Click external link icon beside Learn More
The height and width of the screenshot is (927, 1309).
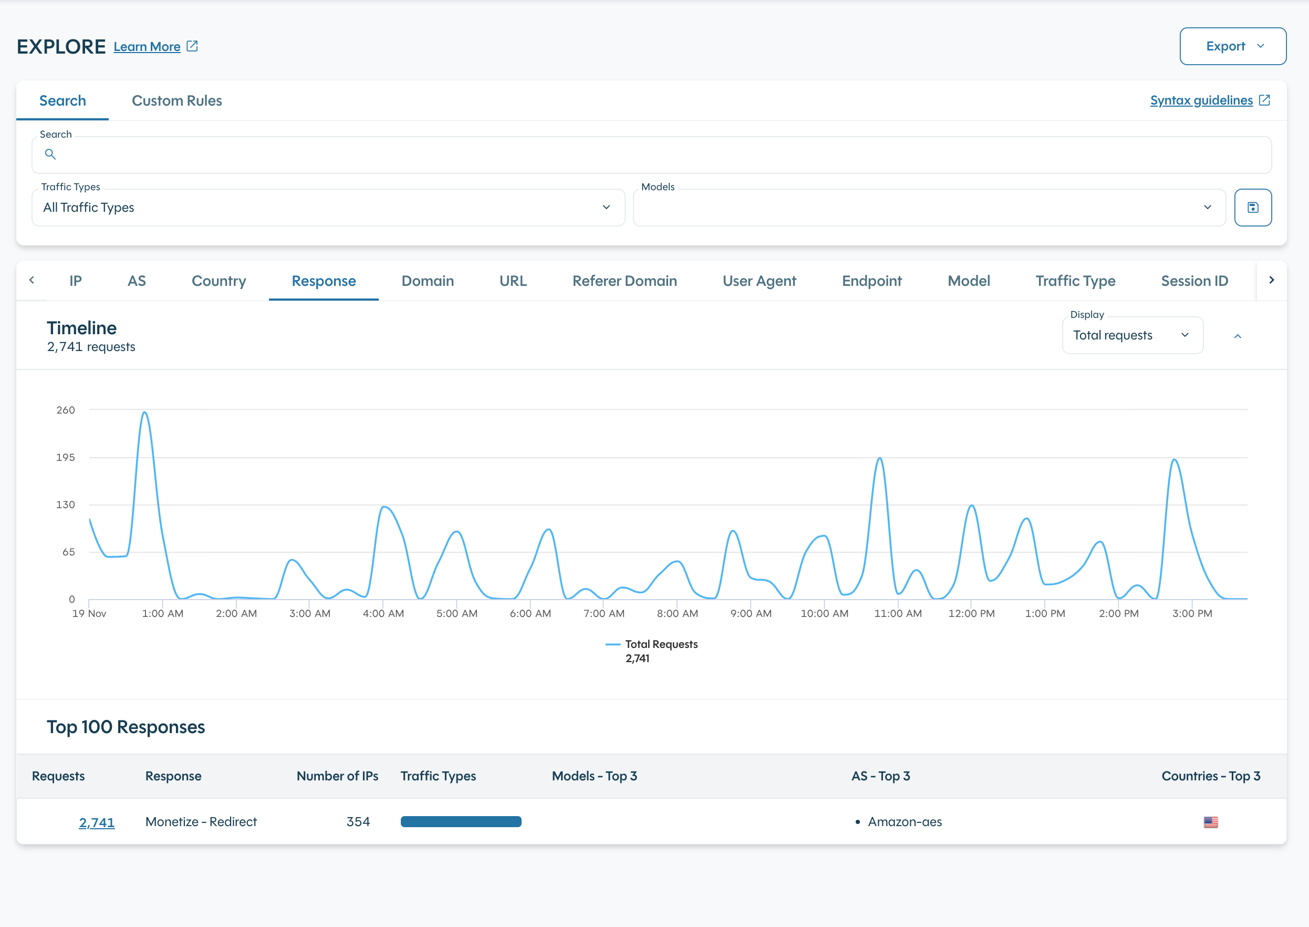coord(192,46)
